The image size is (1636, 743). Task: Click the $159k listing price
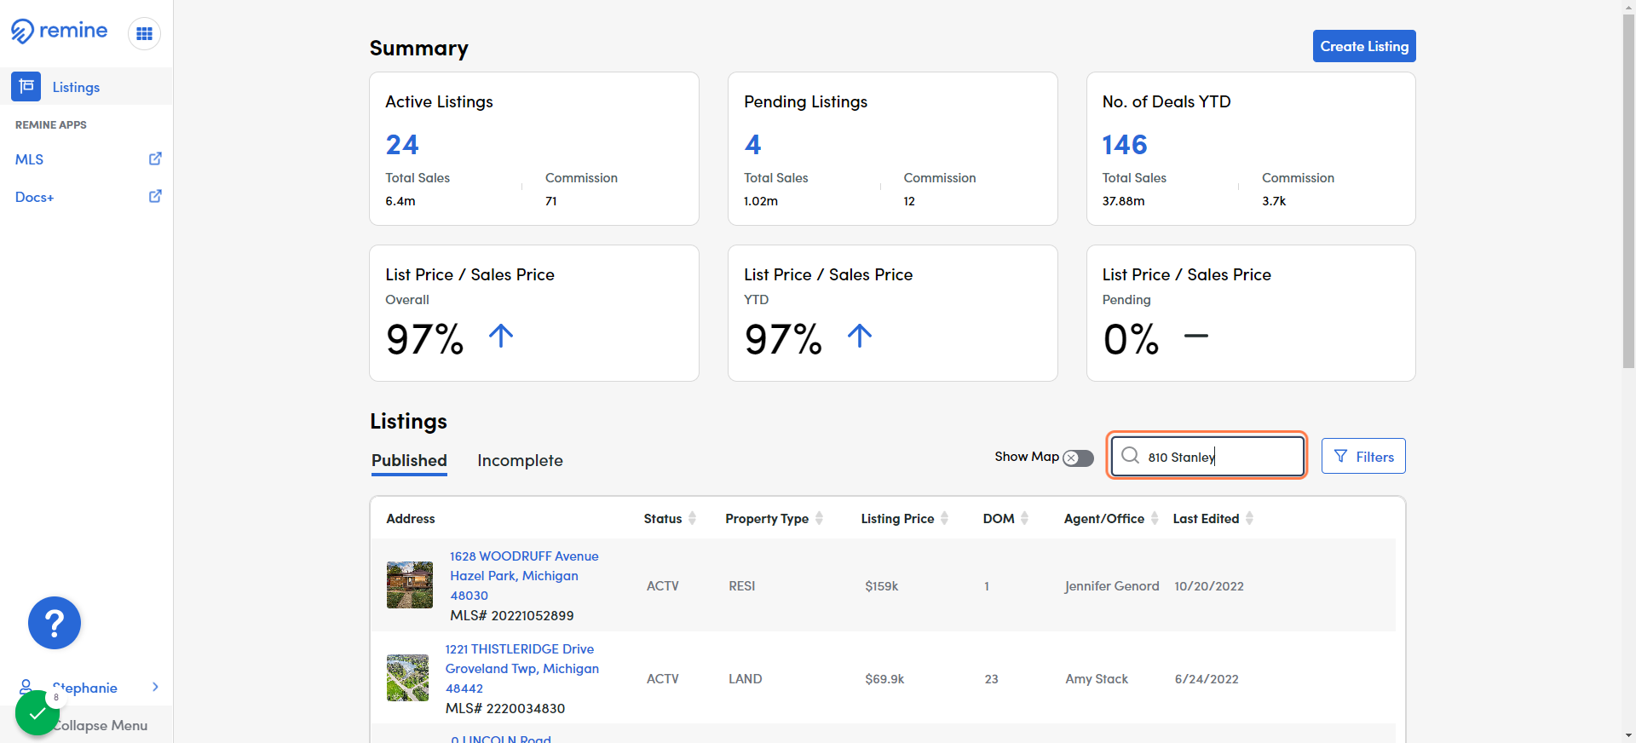tap(882, 586)
